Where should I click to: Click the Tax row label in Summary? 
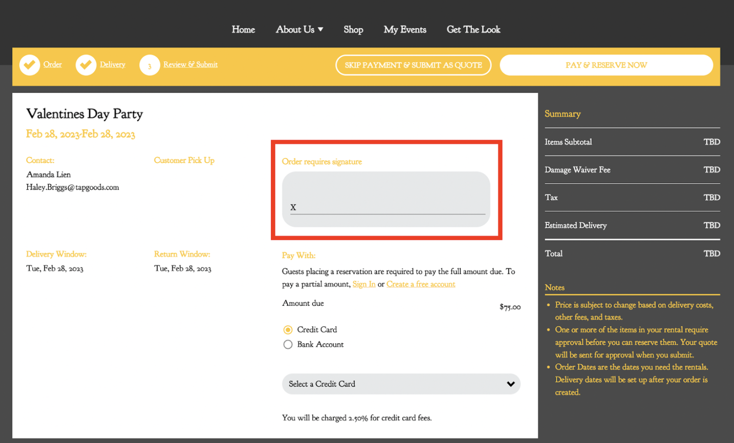[x=551, y=197]
